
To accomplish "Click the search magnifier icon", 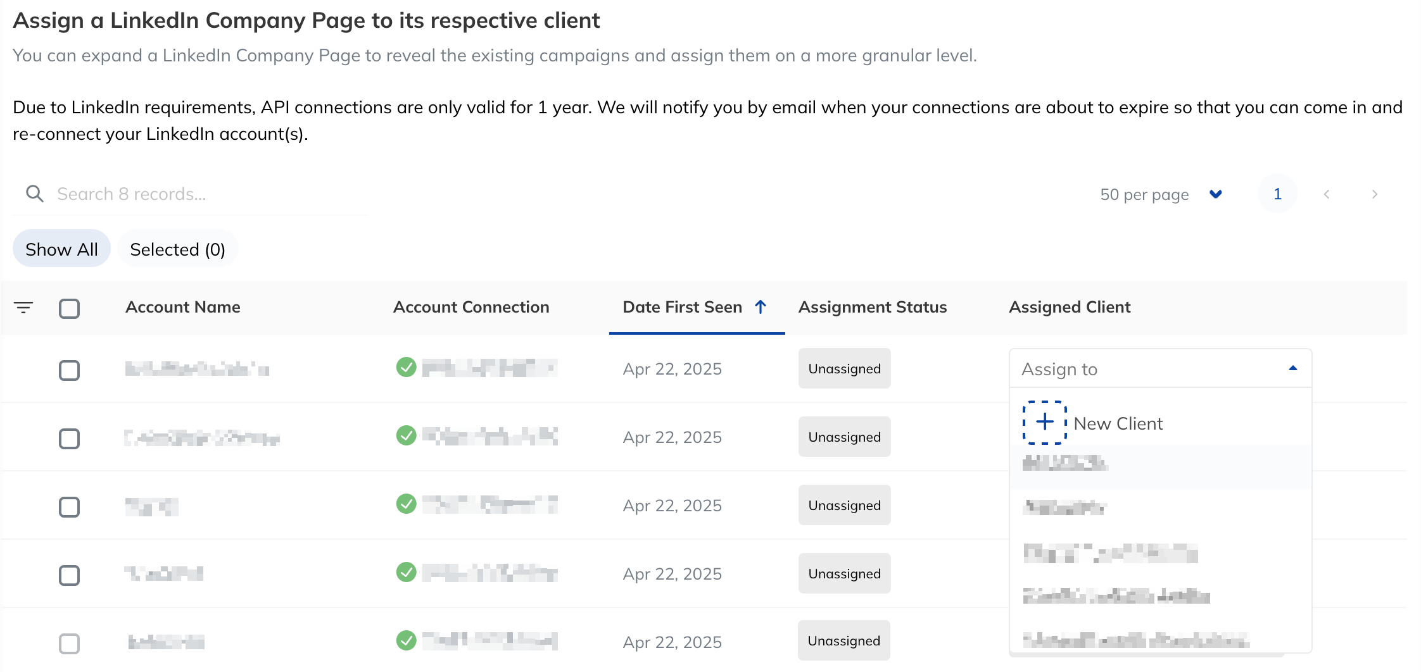I will 35,194.
